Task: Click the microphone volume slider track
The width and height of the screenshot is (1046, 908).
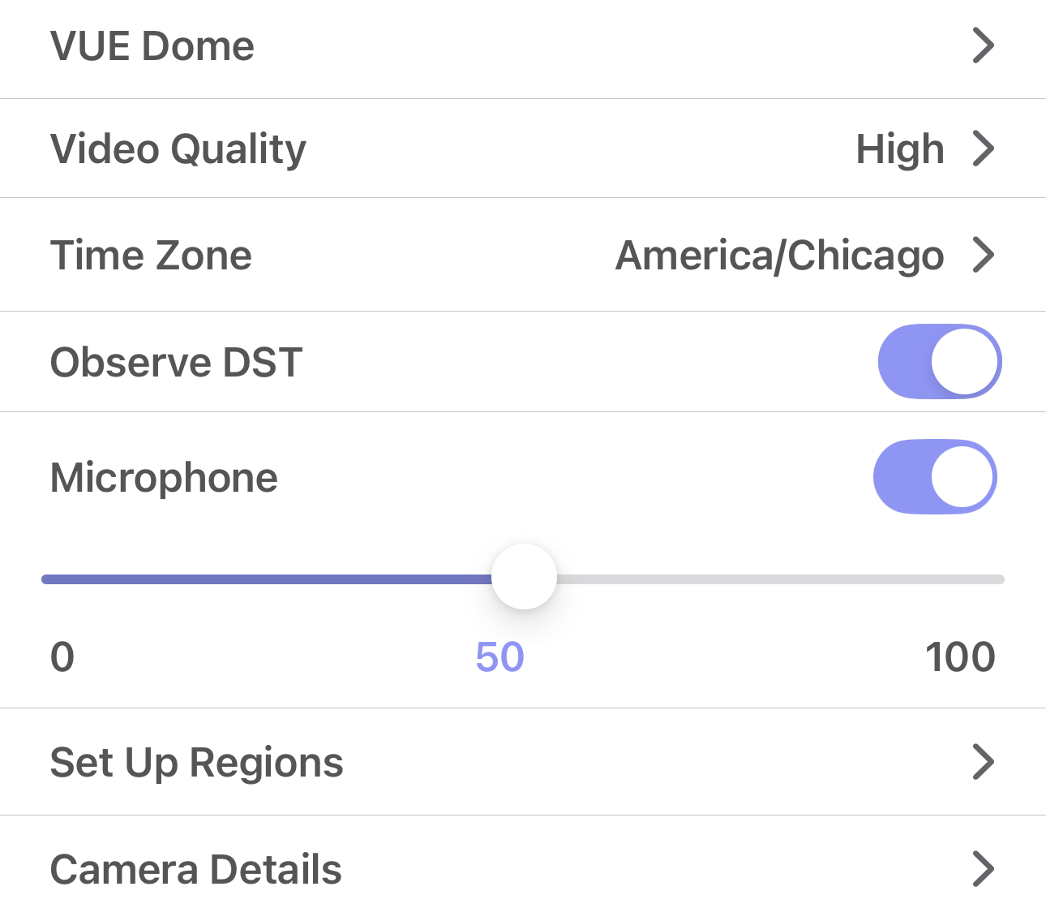Action: tap(730, 578)
